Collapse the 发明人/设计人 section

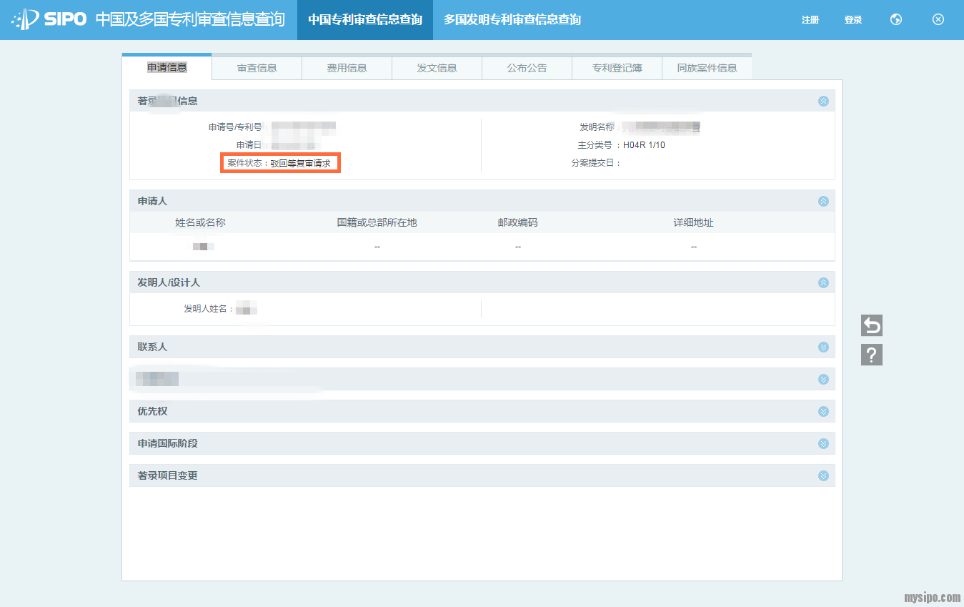[x=823, y=283]
